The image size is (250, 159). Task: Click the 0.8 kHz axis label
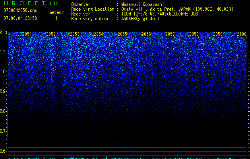[3, 111]
